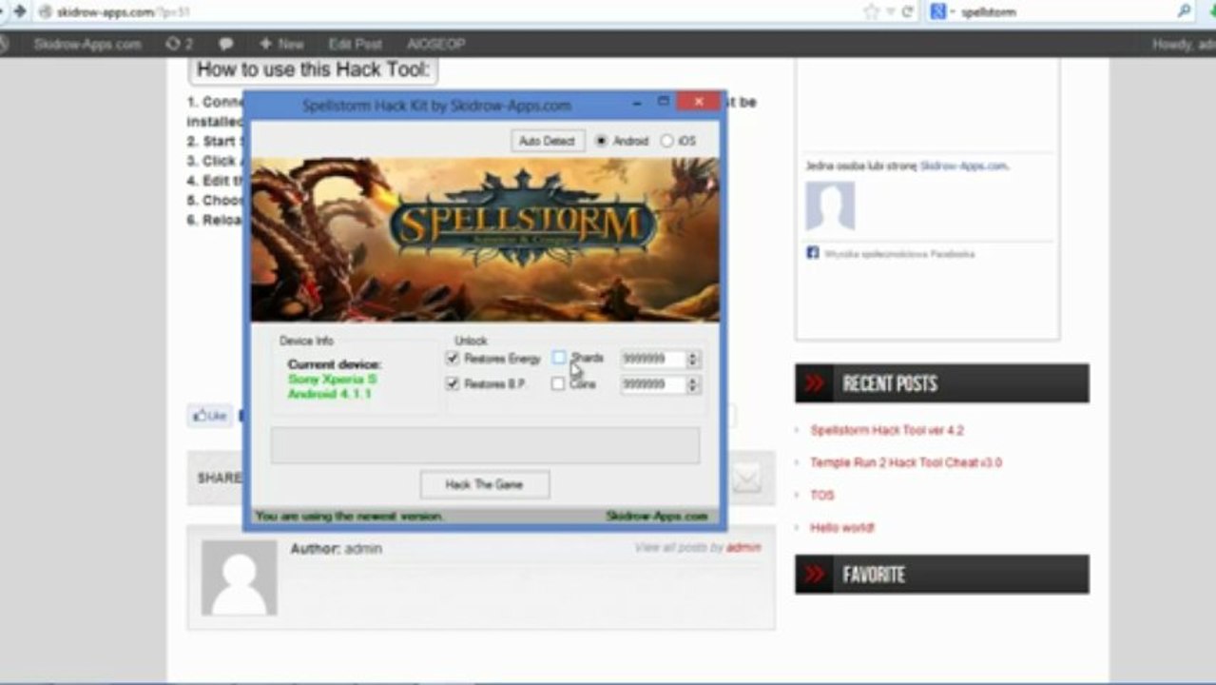
Task: Click the 'Sony Xperia S' device text
Action: click(x=332, y=379)
